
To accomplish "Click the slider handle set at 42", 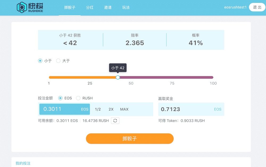I will 118,77.
